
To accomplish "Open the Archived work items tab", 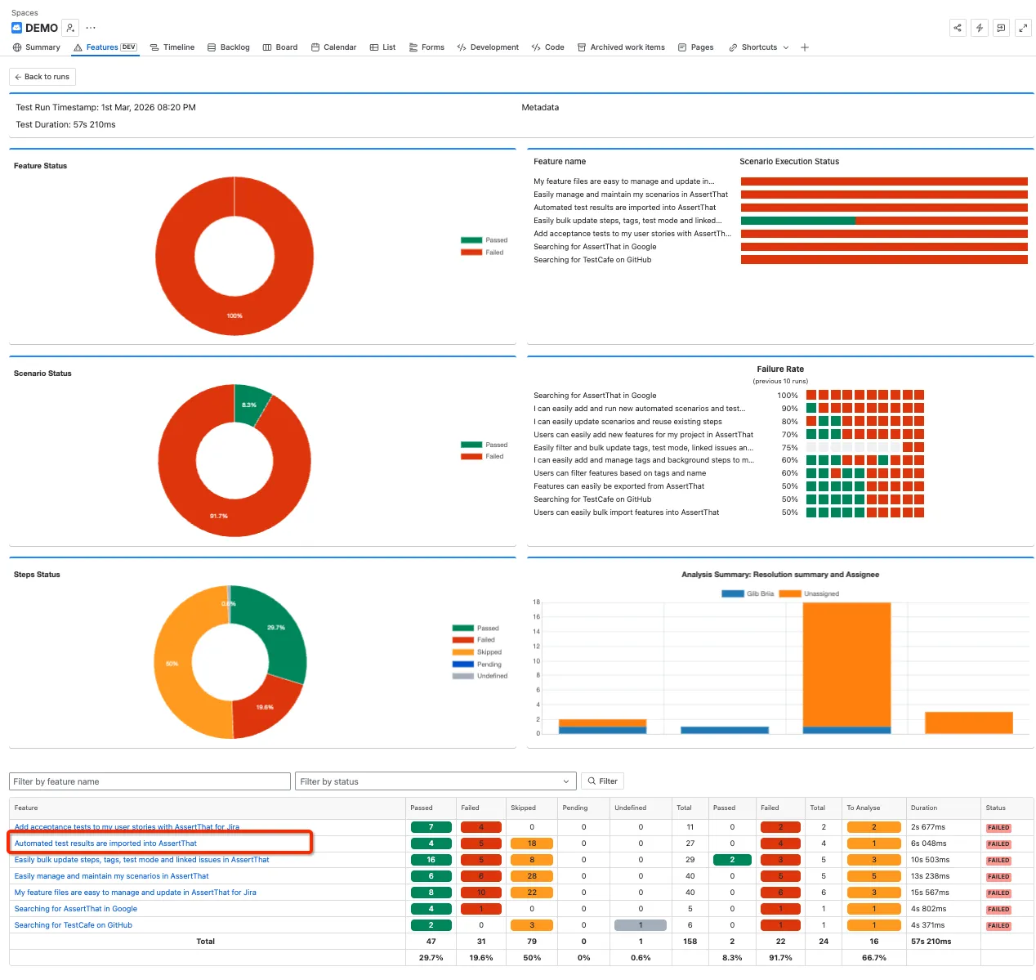I will click(x=622, y=47).
